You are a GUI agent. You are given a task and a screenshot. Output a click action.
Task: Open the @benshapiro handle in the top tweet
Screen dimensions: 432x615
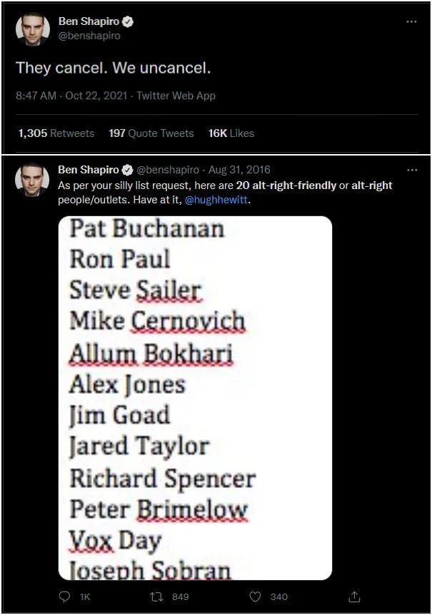pos(89,36)
